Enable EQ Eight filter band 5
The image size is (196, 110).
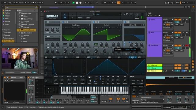point(65,102)
